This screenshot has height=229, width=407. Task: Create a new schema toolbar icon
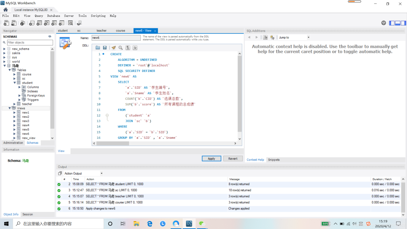pos(32,23)
